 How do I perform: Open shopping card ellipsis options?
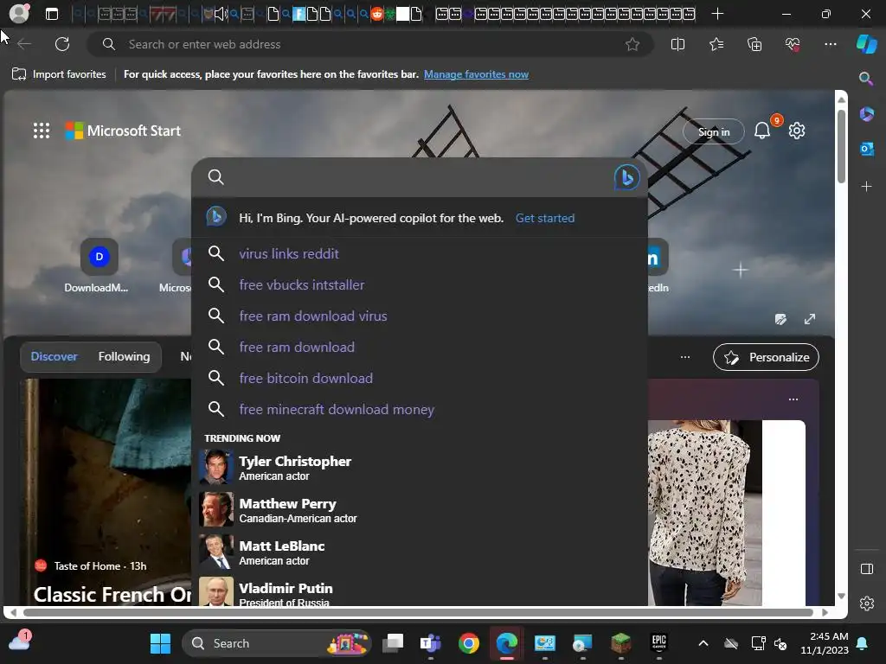click(x=793, y=399)
